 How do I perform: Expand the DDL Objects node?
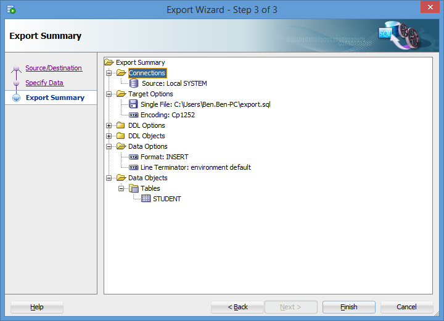pos(109,136)
